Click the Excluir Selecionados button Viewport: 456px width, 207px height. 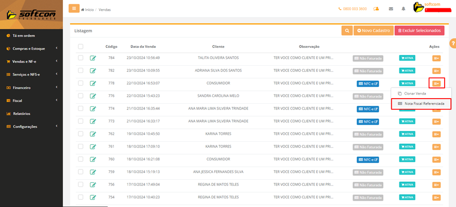point(419,31)
